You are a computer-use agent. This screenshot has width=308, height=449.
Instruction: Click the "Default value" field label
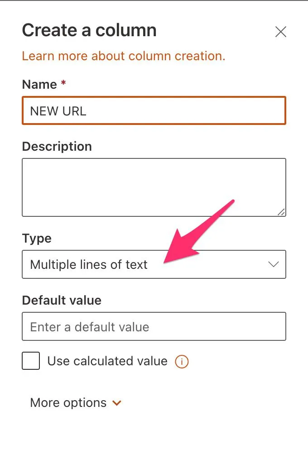pyautogui.click(x=62, y=301)
